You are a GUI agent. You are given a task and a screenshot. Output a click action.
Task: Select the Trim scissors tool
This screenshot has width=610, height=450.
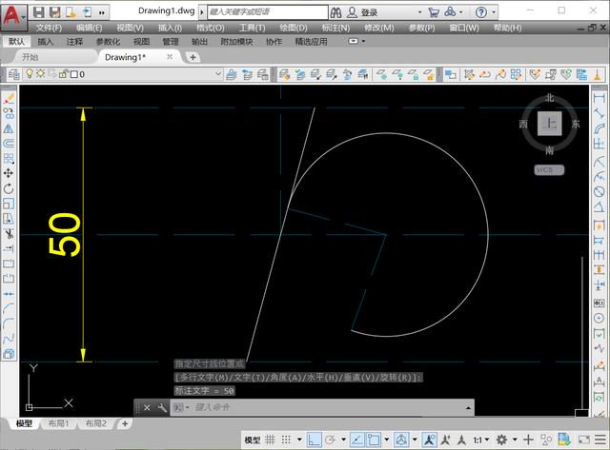9,234
